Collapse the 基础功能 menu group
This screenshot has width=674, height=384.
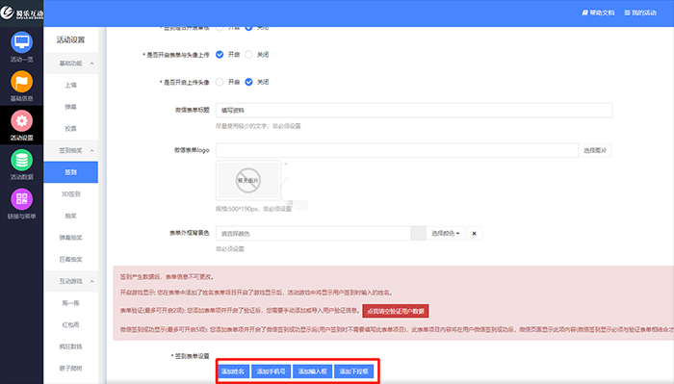coord(71,64)
